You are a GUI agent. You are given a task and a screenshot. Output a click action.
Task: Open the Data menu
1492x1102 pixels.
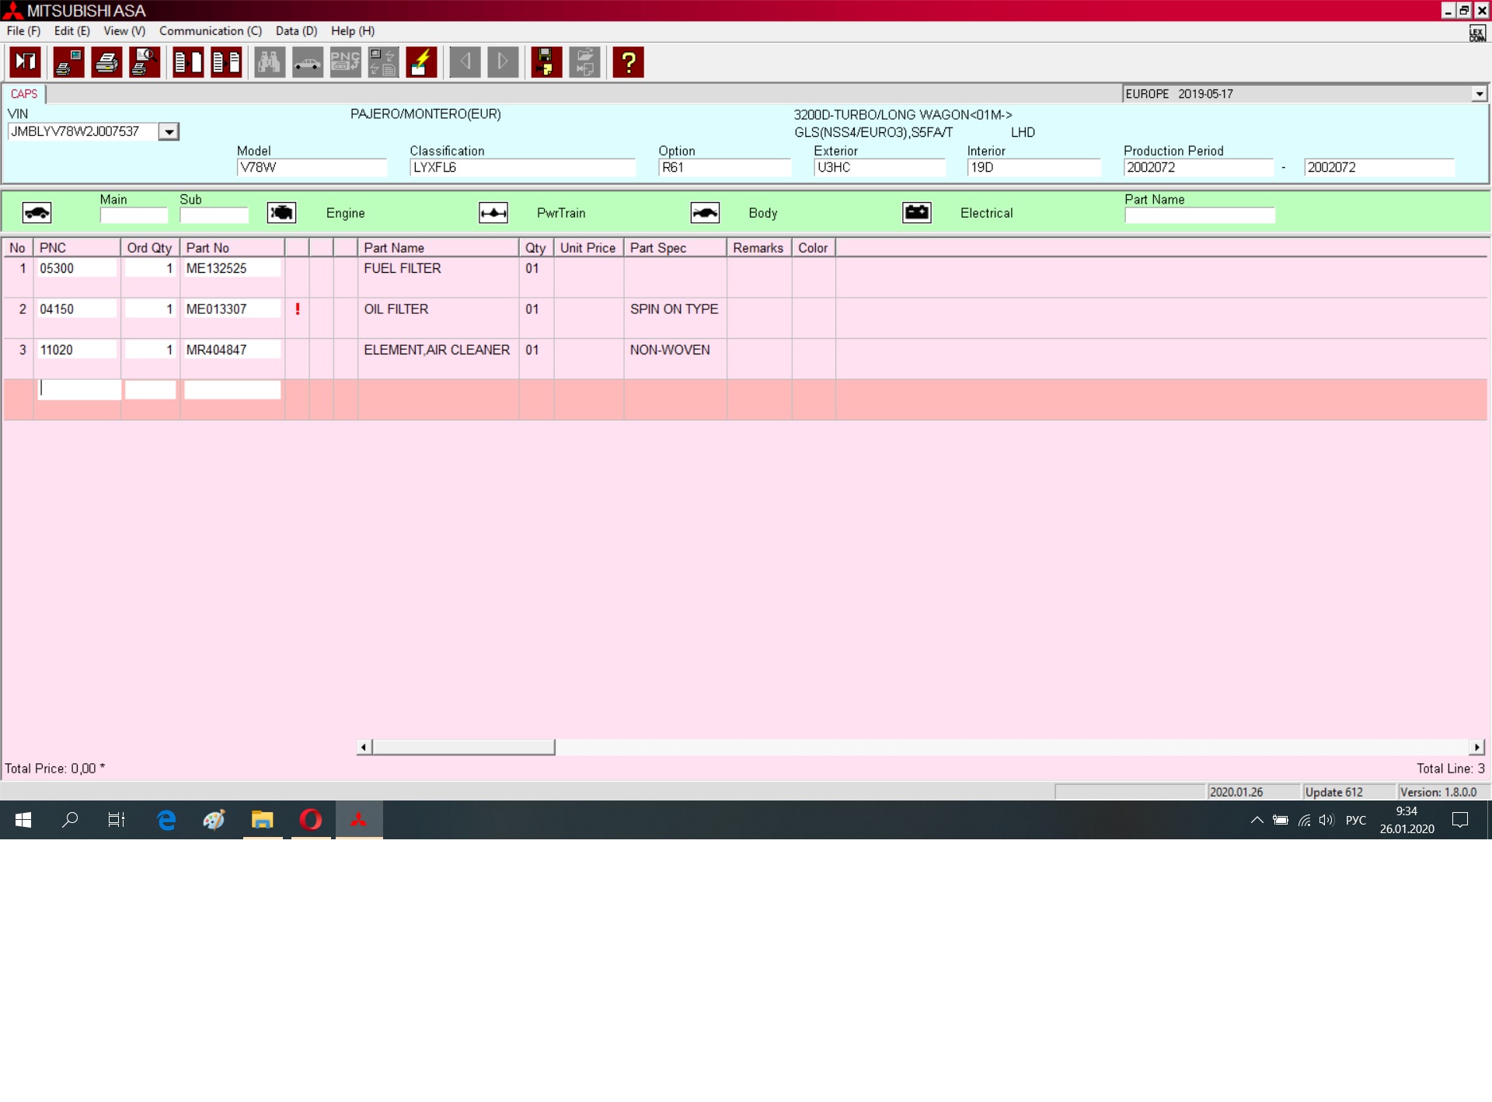pos(296,31)
